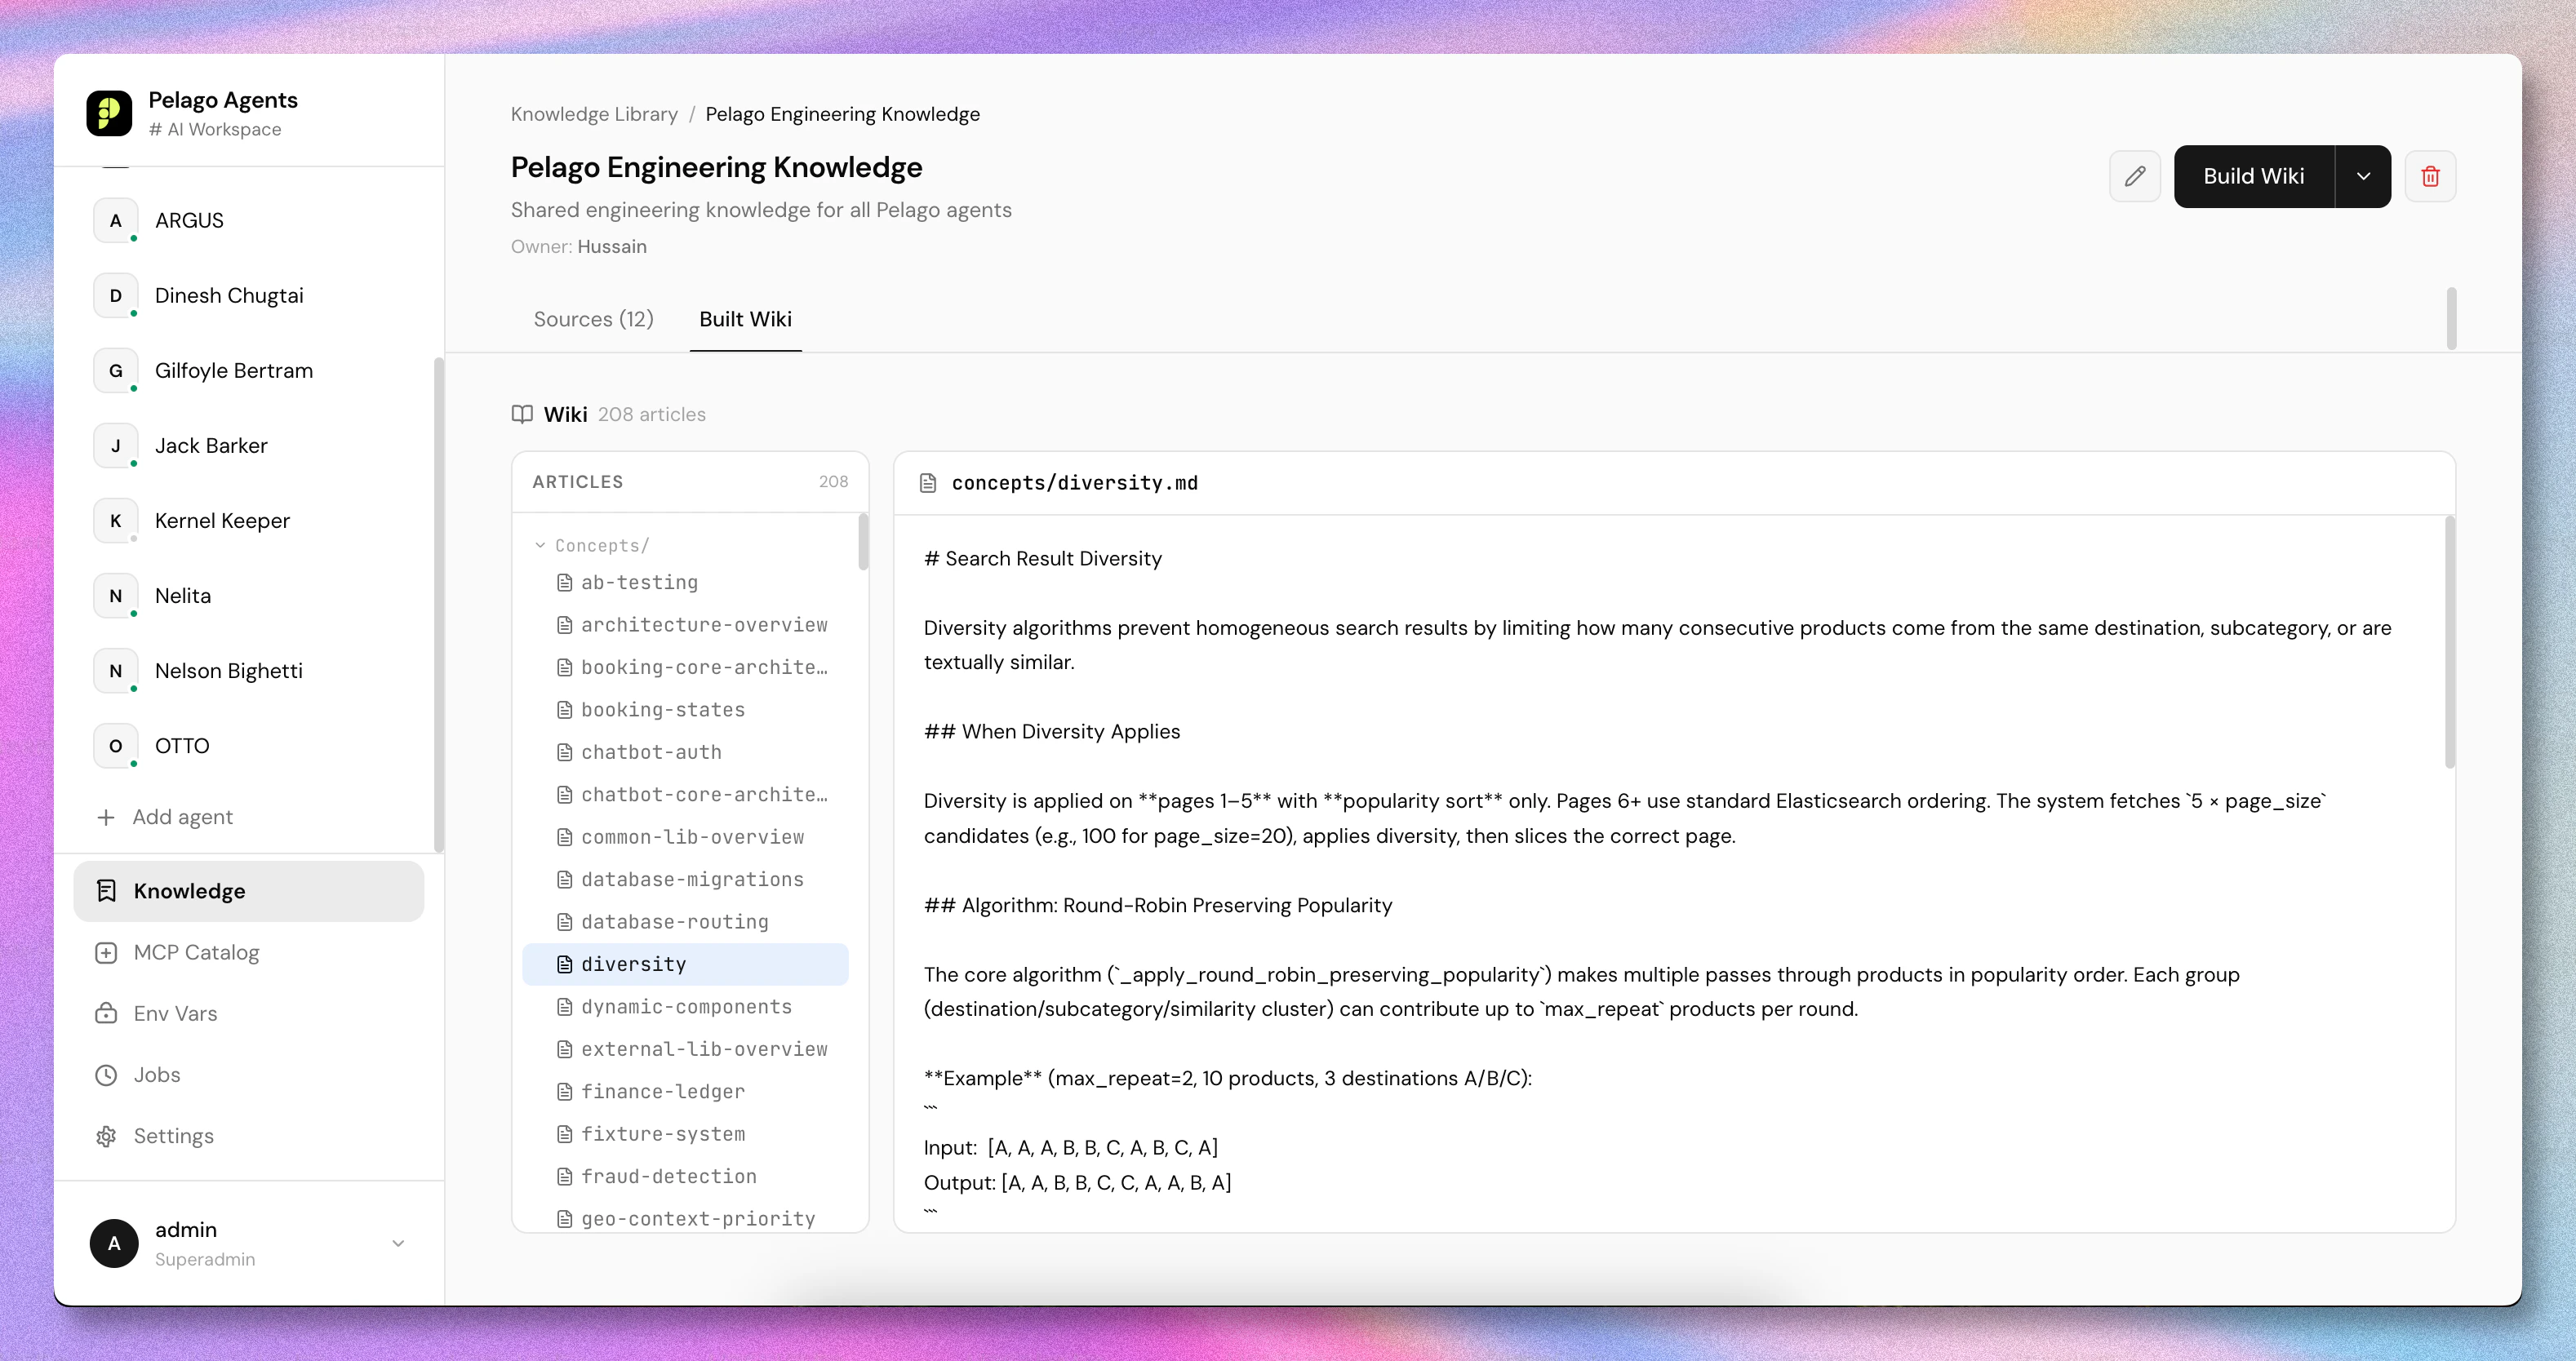Click the admin avatar circle
2576x1361 pixels.
click(114, 1243)
